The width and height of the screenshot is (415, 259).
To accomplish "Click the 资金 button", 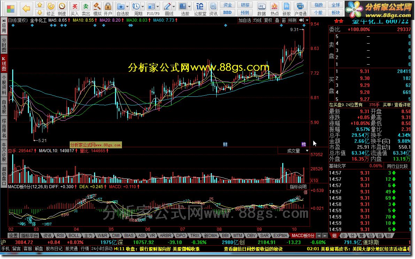I will 227,5.
